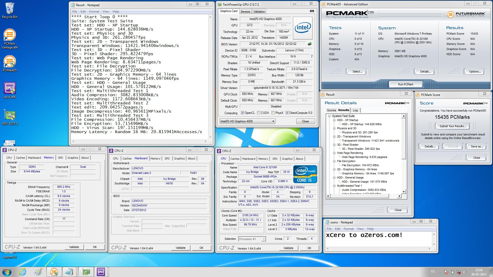Launch PCMark Vantage x64 desktop shortcut

coord(10,38)
